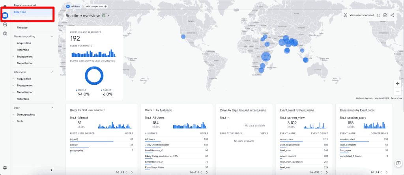The width and height of the screenshot is (404, 175).
Task: Click View user snapshot label
Action: [361, 15]
